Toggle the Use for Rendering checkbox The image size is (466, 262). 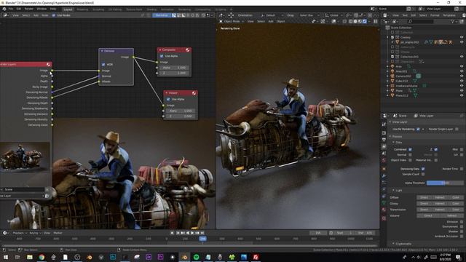point(418,130)
